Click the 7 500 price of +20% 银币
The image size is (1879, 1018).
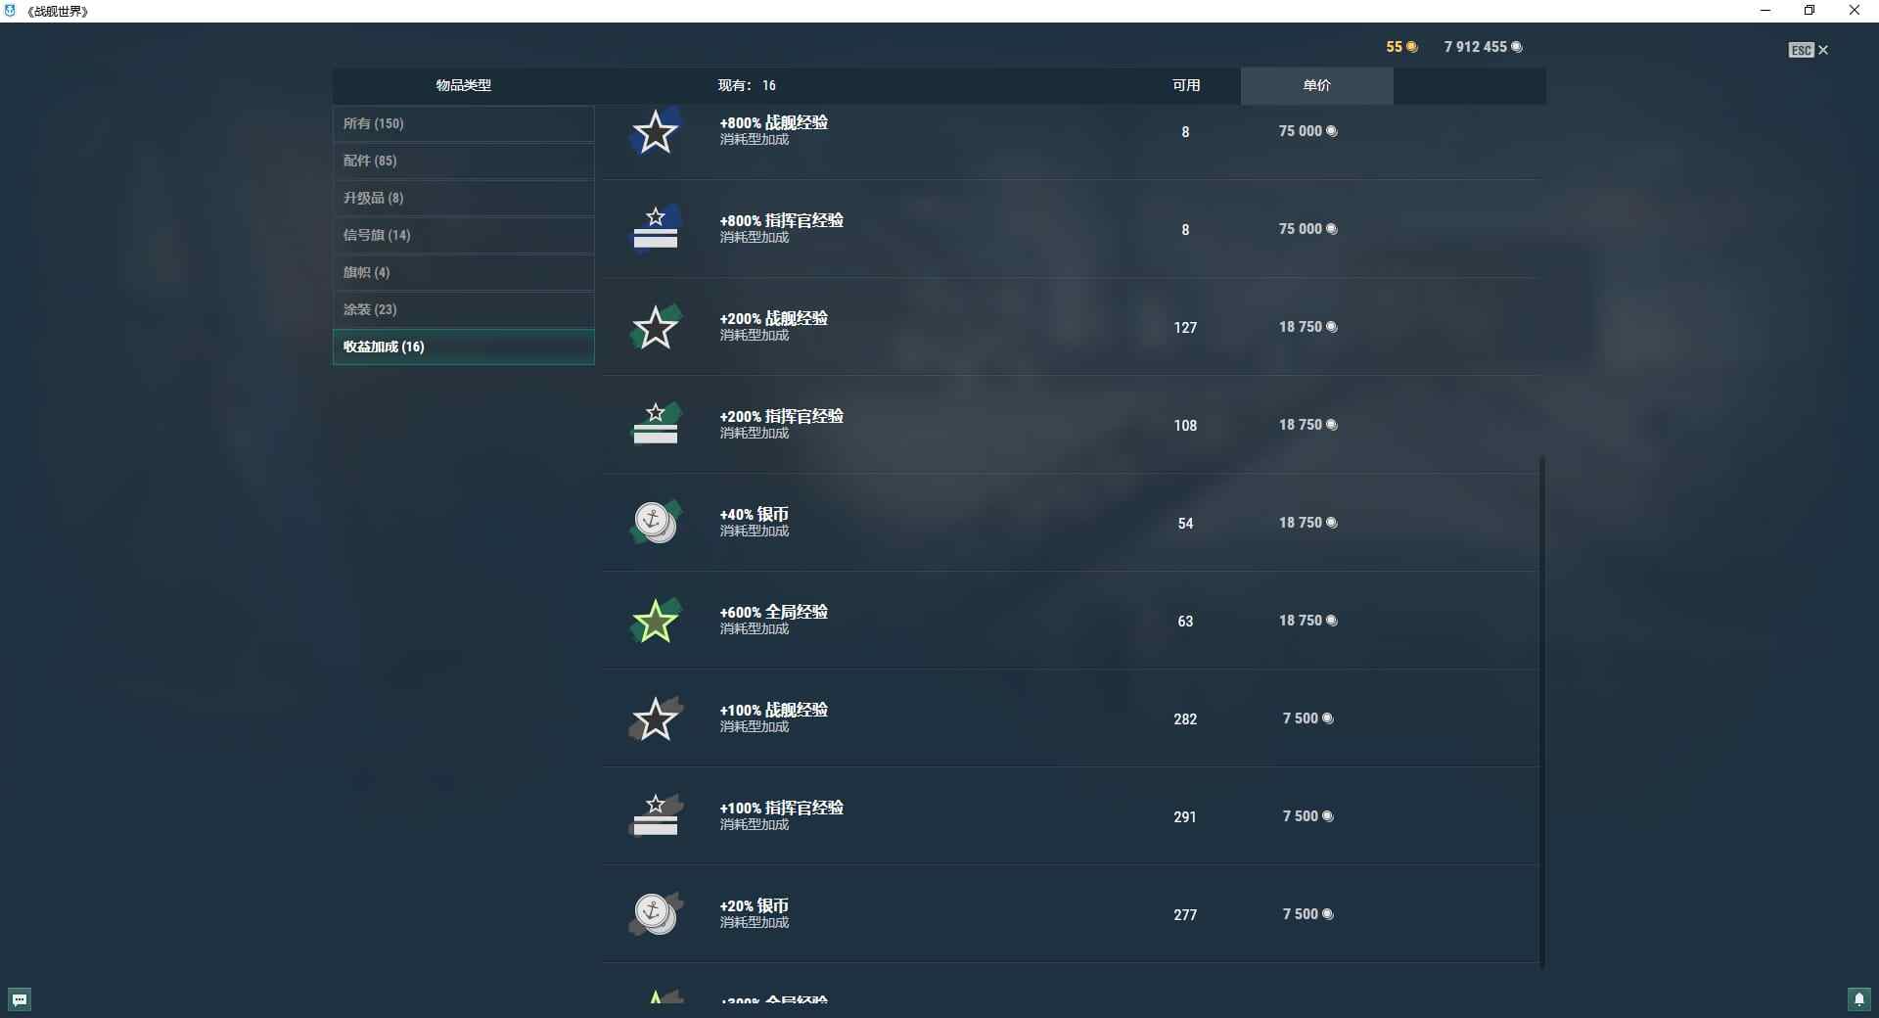(1307, 914)
